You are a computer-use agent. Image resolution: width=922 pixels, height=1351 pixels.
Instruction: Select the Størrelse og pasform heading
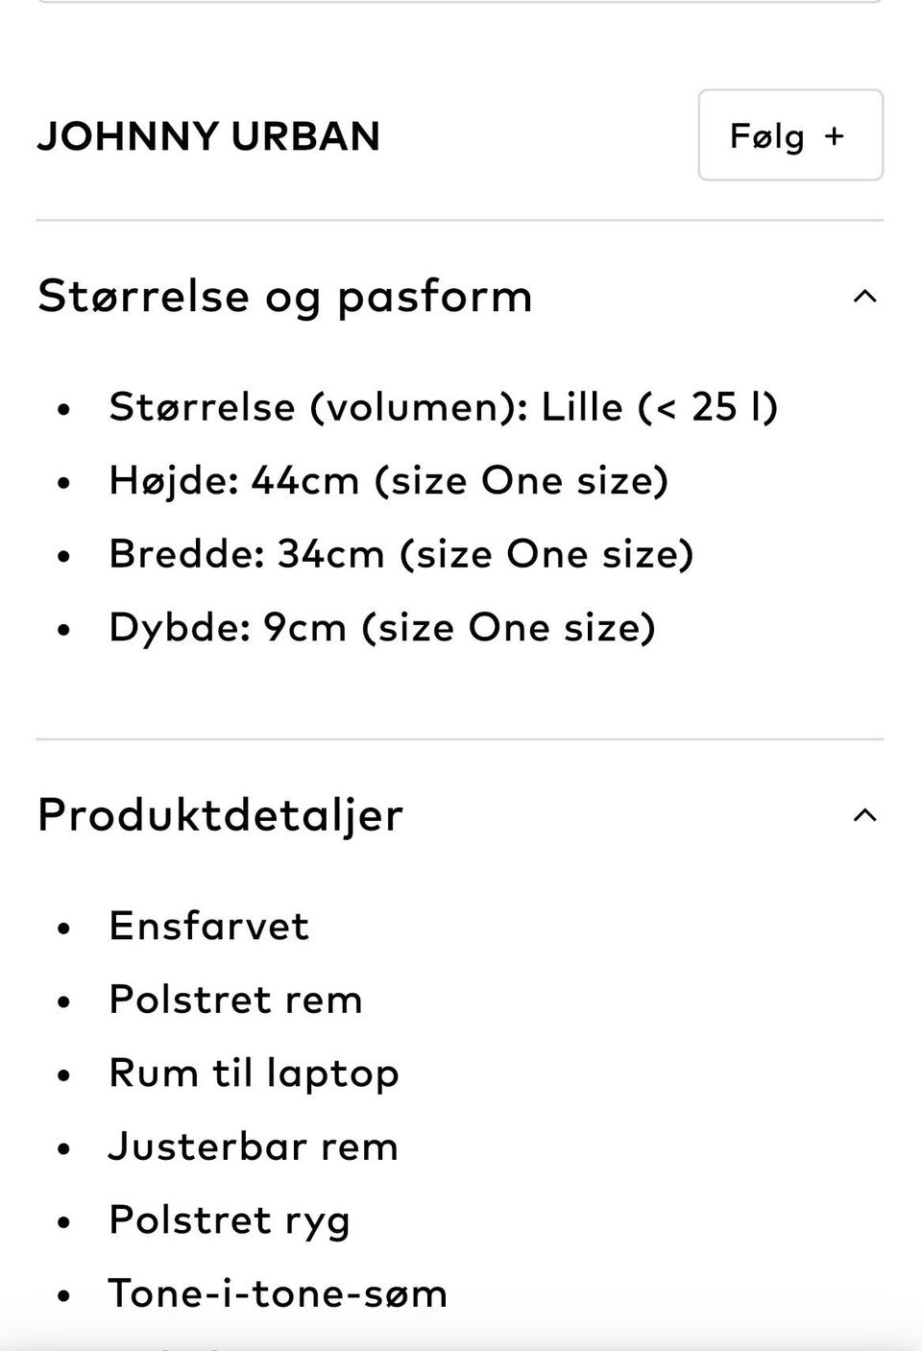(284, 298)
